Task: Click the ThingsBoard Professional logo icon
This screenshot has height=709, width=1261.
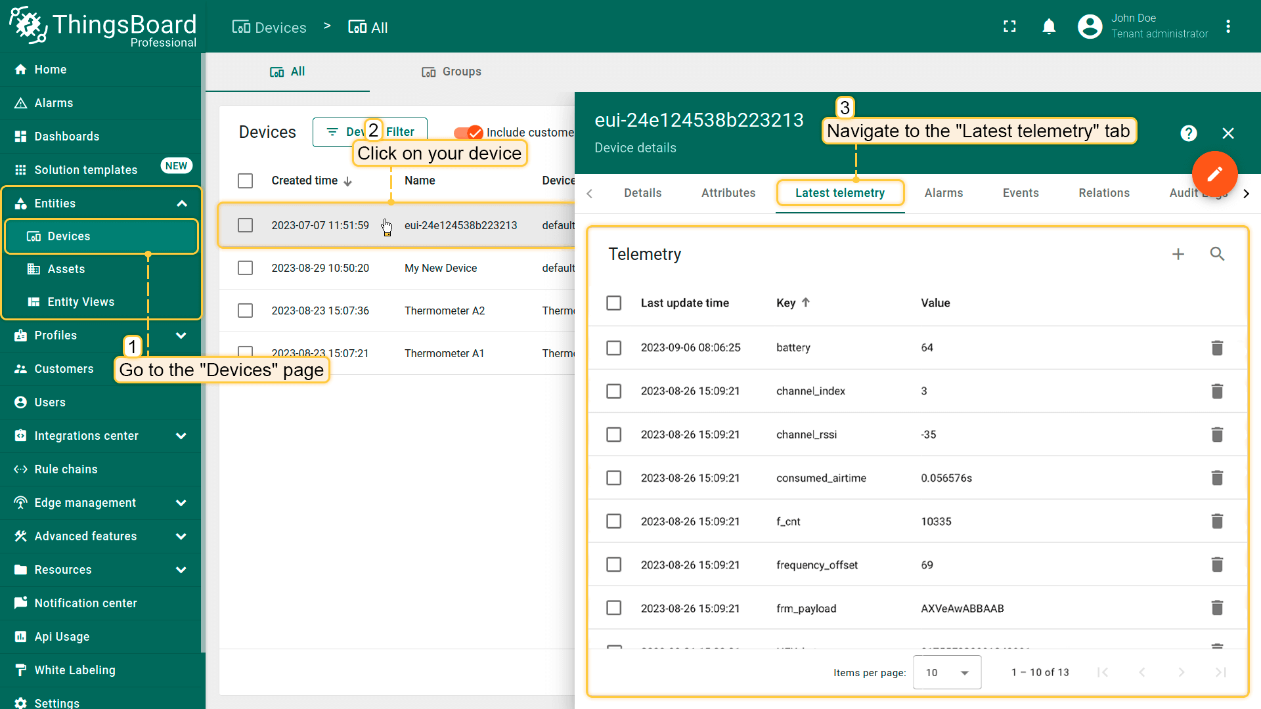Action: pyautogui.click(x=24, y=26)
